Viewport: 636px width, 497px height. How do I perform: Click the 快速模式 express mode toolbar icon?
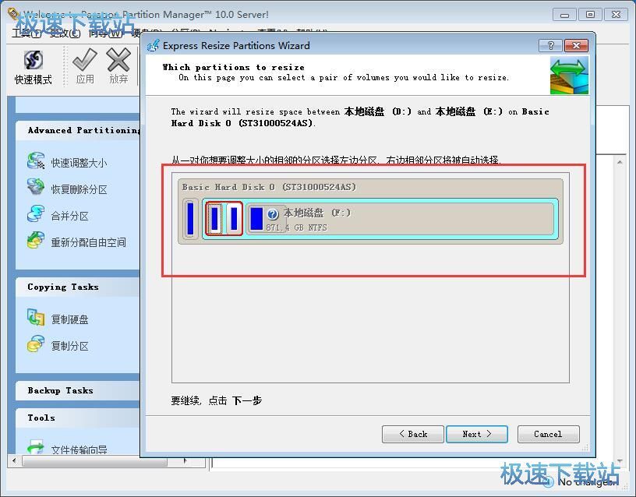[34, 60]
